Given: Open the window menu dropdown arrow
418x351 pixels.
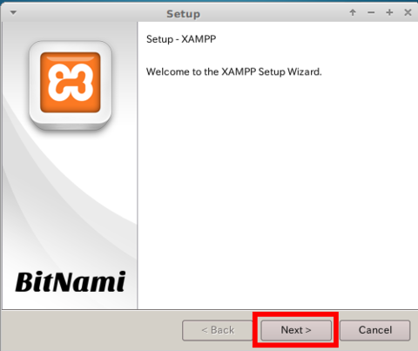Looking at the screenshot, I should [13, 13].
